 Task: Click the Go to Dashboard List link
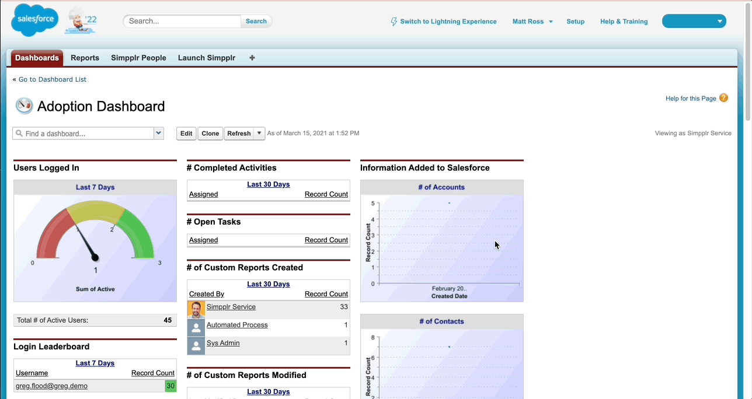(52, 79)
